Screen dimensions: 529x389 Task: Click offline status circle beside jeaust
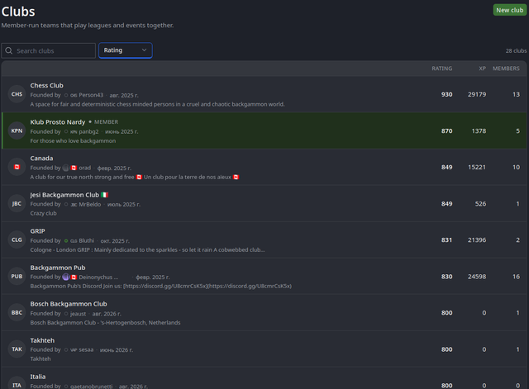click(66, 314)
